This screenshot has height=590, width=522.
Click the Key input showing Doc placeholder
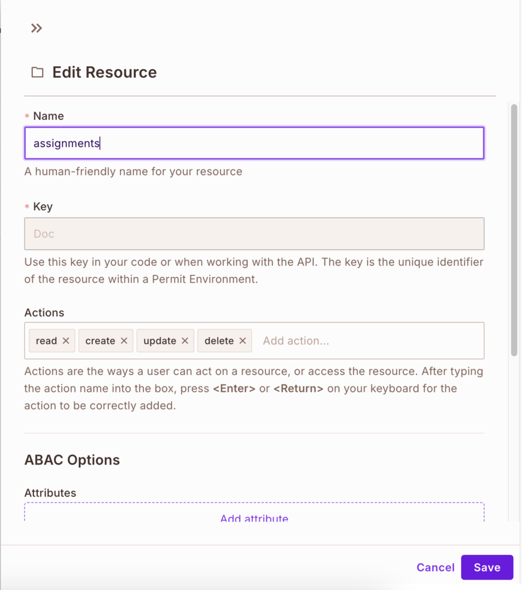254,233
